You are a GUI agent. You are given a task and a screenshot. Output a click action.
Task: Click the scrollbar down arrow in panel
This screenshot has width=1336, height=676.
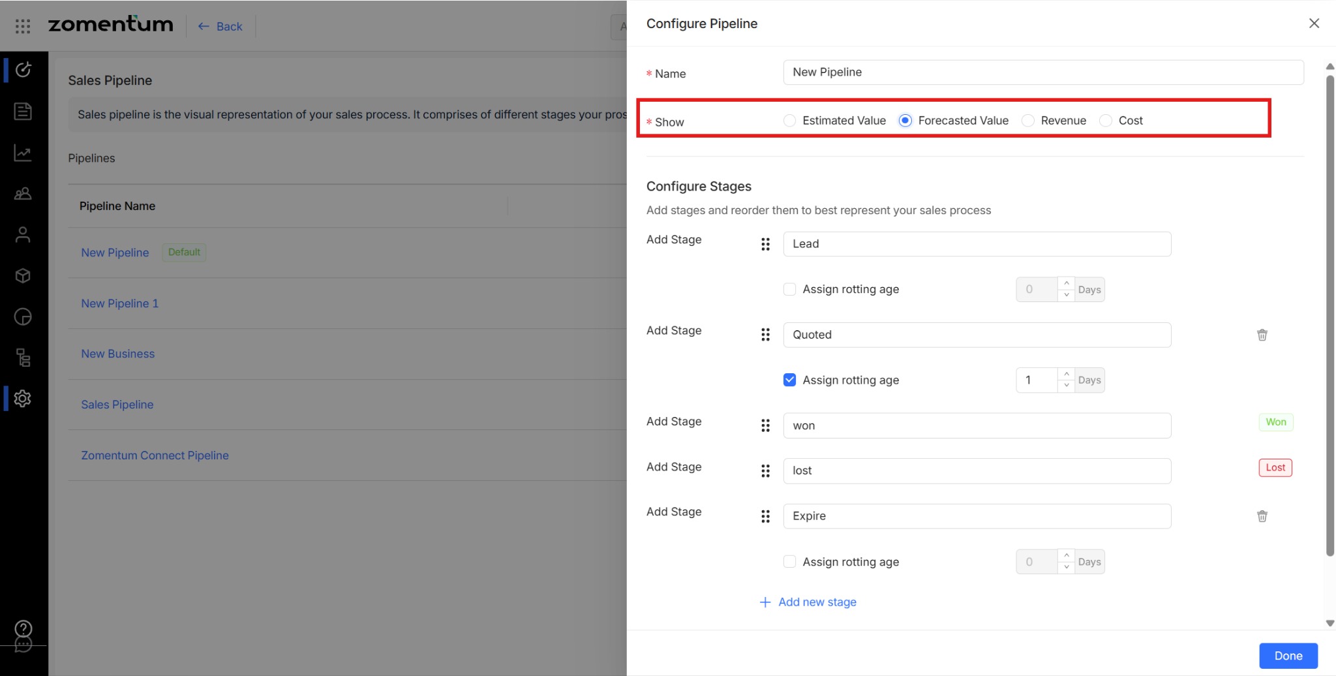click(x=1329, y=623)
